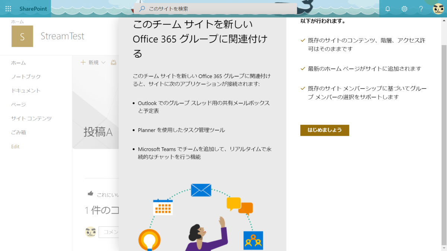Screen dimensions: 447x251
Task: Open the StreamTest site title
Action: tap(63, 36)
